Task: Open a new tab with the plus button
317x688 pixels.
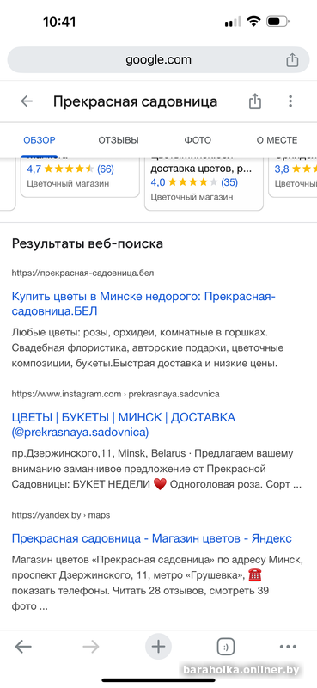Action: pyautogui.click(x=158, y=647)
